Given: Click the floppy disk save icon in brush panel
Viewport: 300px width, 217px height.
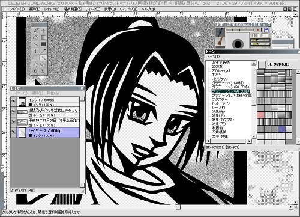Looking at the screenshot, I should [x=266, y=30].
